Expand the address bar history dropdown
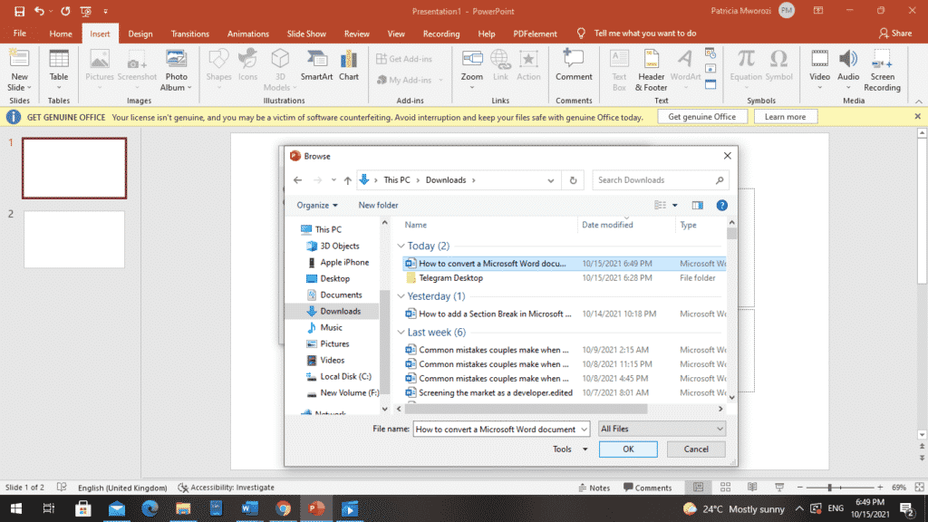This screenshot has height=522, width=928. (x=550, y=180)
